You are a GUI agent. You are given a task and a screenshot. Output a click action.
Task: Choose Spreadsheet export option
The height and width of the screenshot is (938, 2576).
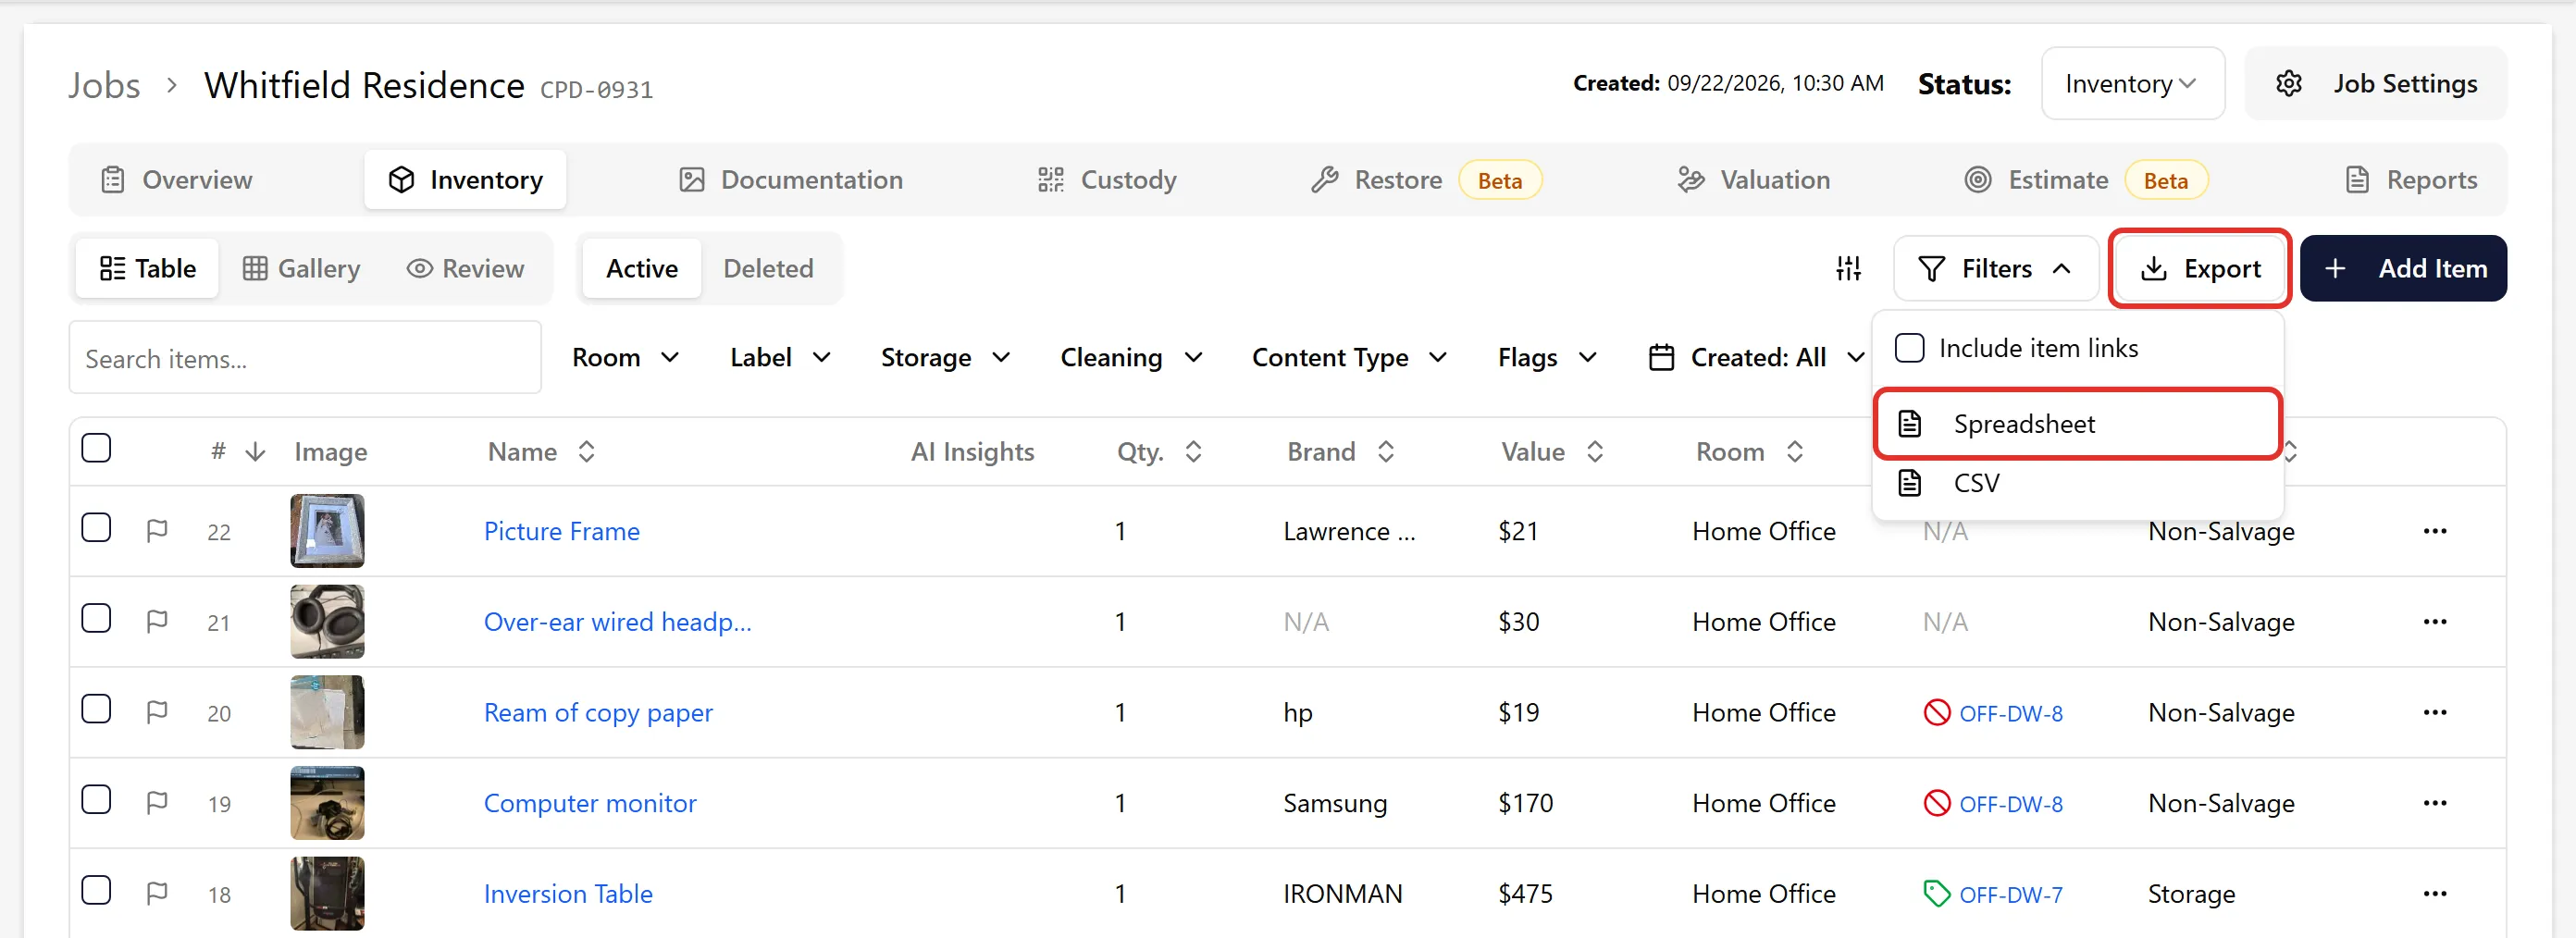tap(2077, 424)
